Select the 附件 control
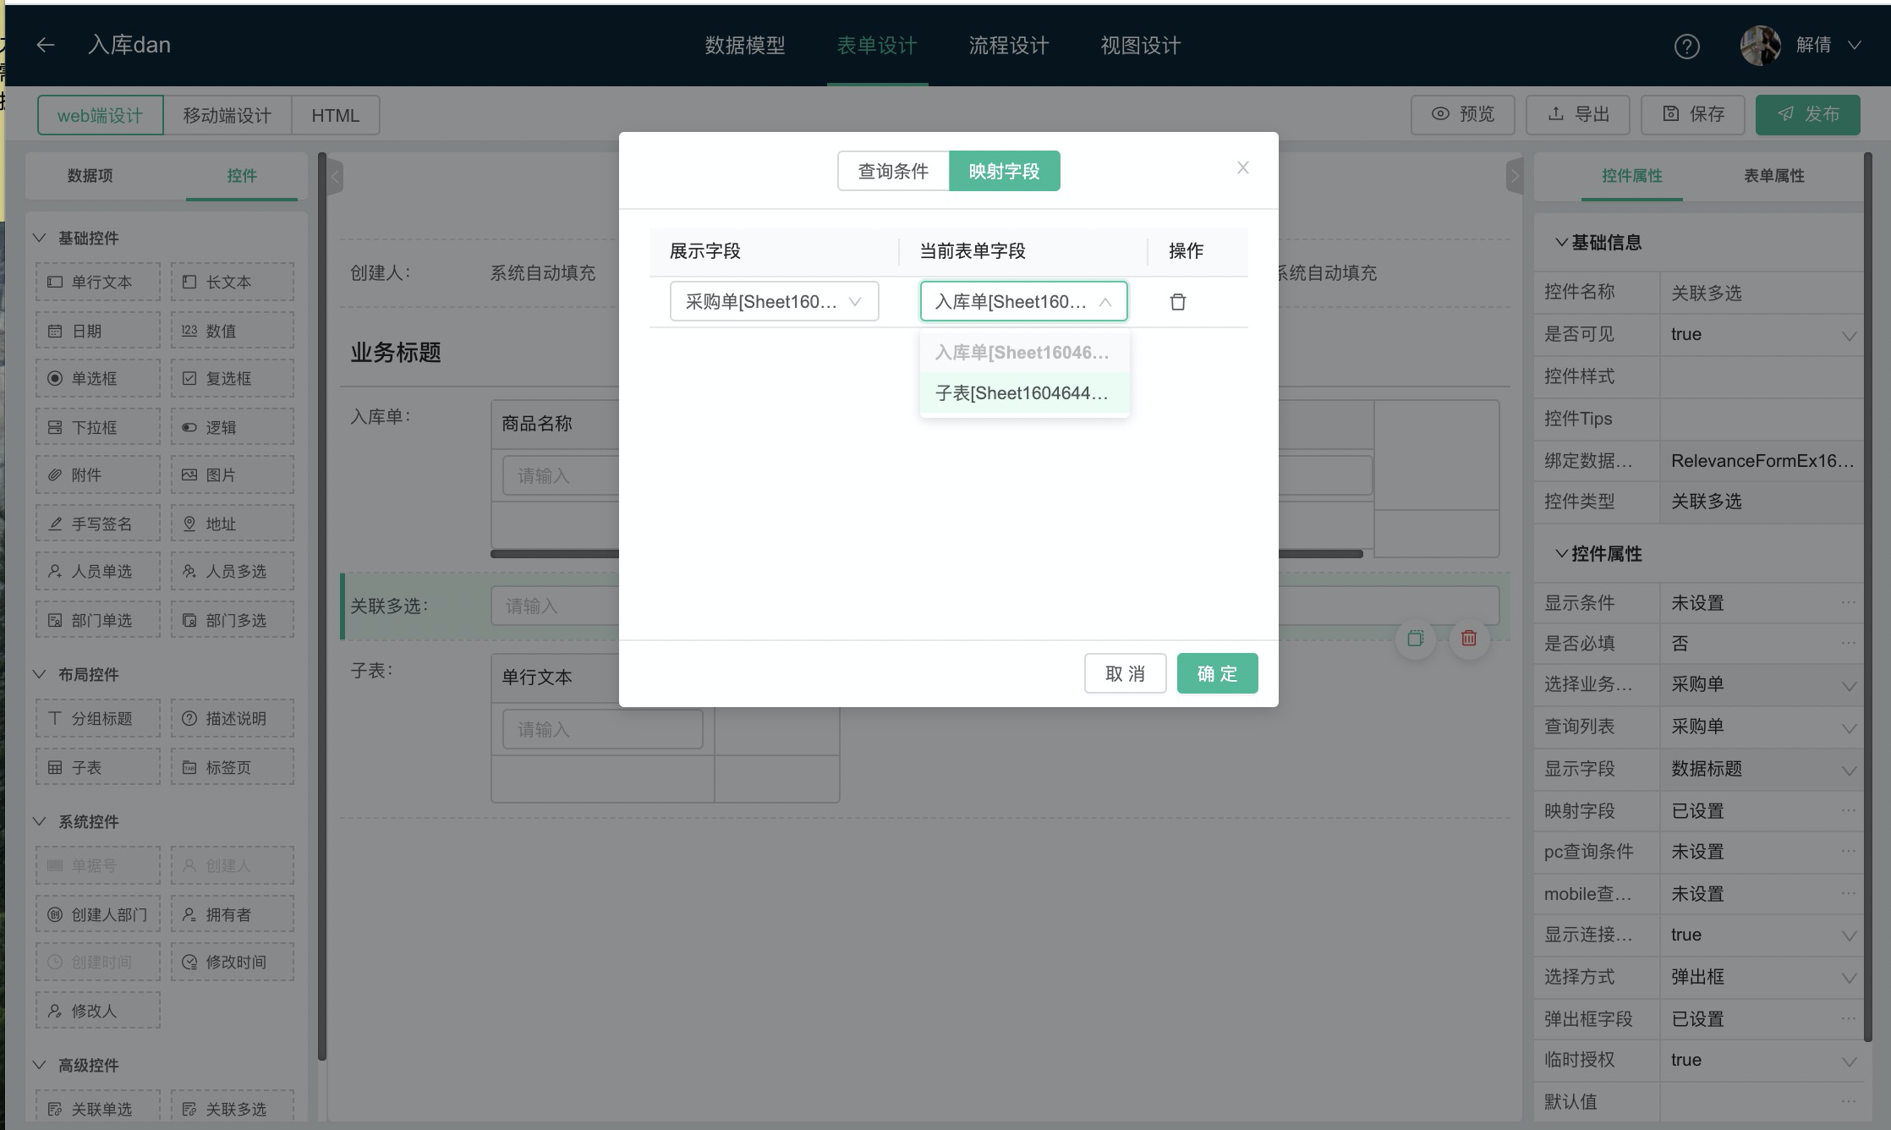 (98, 474)
